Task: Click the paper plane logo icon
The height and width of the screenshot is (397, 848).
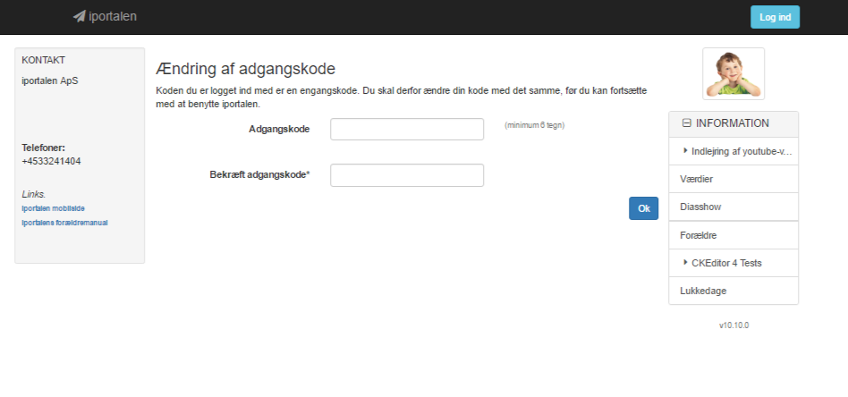Action: pos(80,16)
